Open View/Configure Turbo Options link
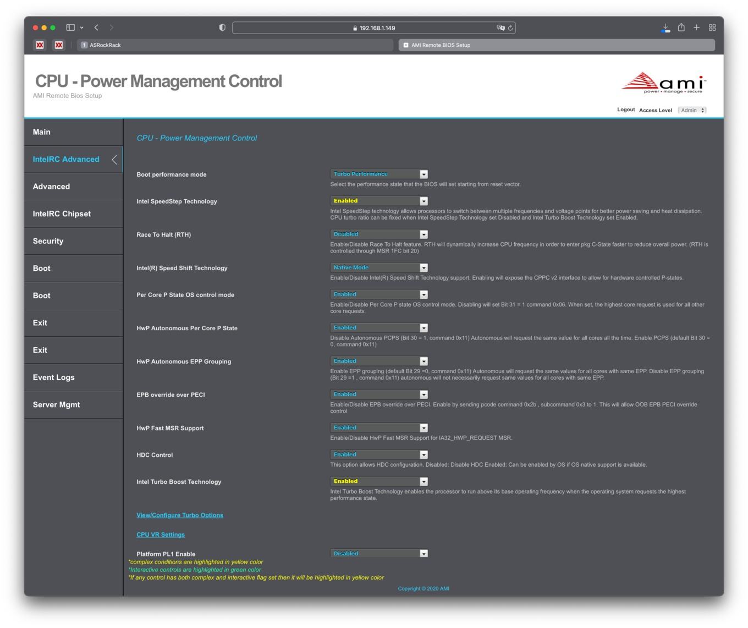Screen dimensions: 748x628 point(180,515)
